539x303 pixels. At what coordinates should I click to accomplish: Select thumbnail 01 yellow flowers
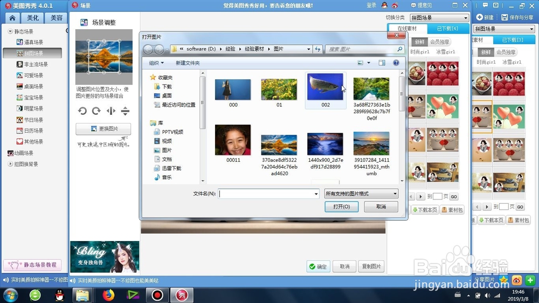[279, 93]
